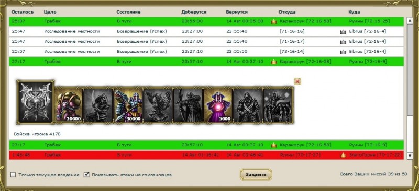The image size is (419, 191).
Task: Select the winged hero emblem portrait
Action: point(35,102)
